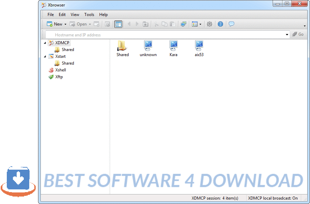Image resolution: width=310 pixels, height=204 pixels.
Task: Click the dual-monitor icon in the toolbar
Action: (x=184, y=24)
